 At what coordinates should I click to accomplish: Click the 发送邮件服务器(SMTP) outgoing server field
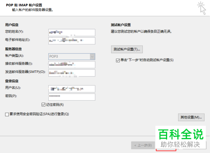pos(72,73)
